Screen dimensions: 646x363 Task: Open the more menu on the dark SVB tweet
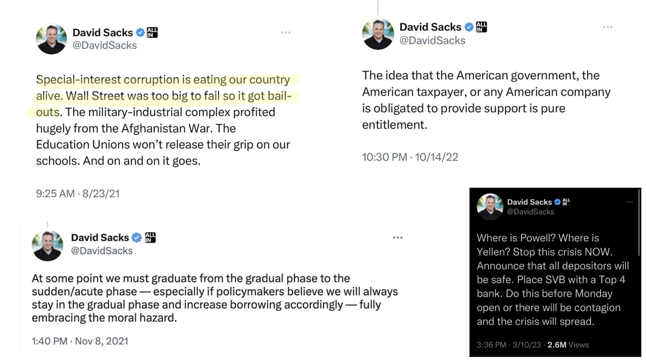pos(630,202)
